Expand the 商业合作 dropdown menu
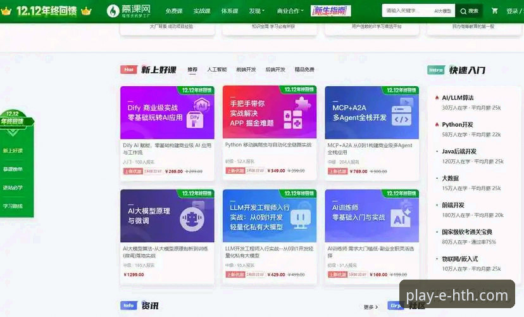The height and width of the screenshot is (317, 524). (x=290, y=11)
